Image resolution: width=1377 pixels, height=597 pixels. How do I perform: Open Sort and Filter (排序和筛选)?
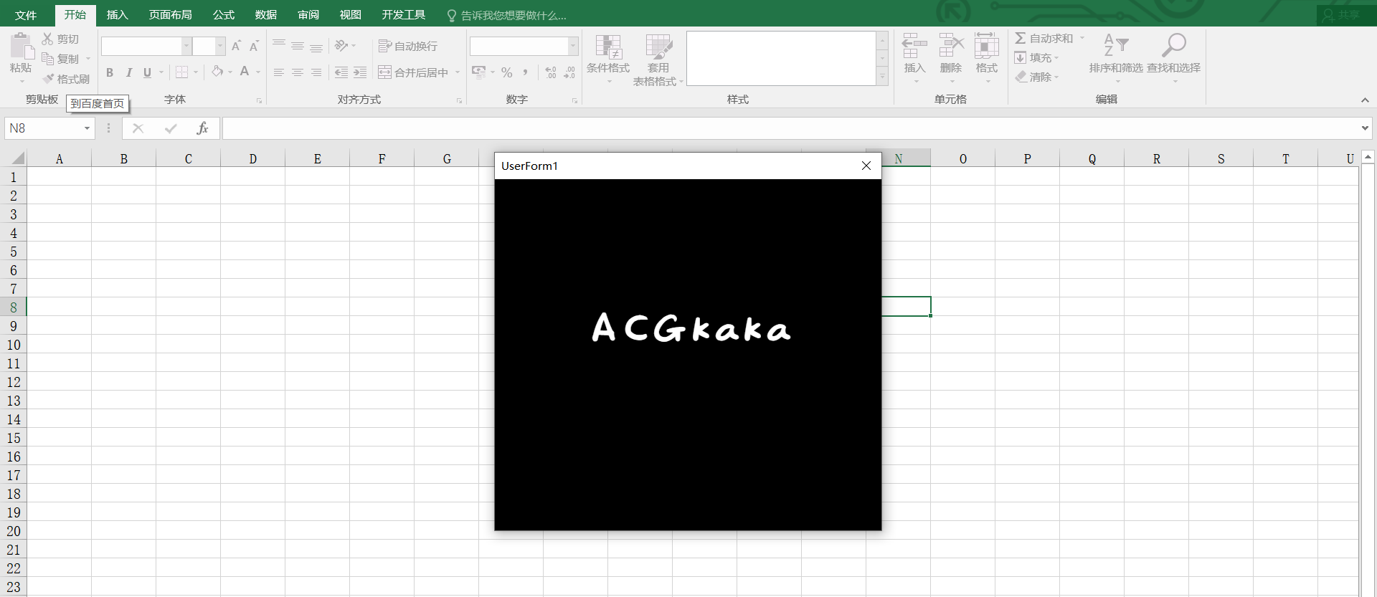click(1116, 57)
